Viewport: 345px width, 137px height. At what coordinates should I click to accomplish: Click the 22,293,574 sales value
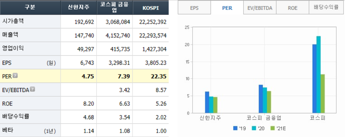click(153, 36)
